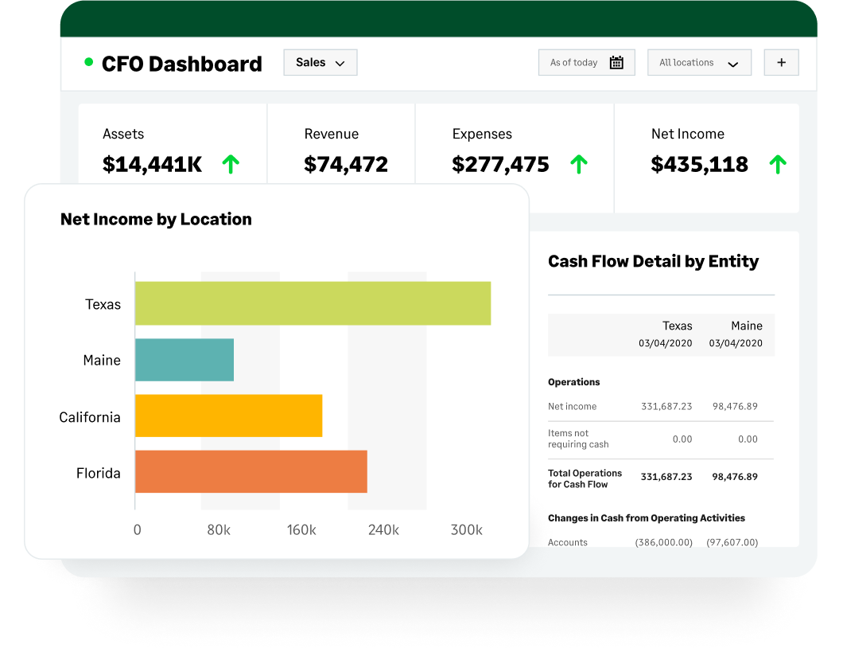This screenshot has height=656, width=843.
Task: Click the green status dot by title
Action: [88, 62]
